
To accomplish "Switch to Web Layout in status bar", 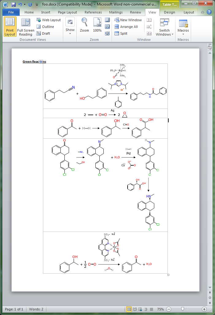I will click(140, 309).
